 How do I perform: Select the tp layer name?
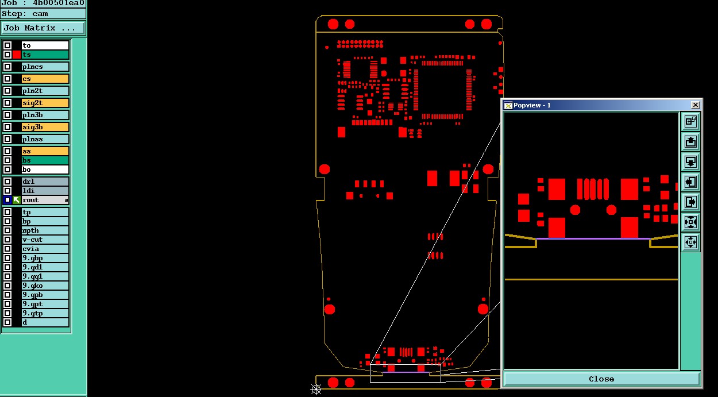(45, 212)
